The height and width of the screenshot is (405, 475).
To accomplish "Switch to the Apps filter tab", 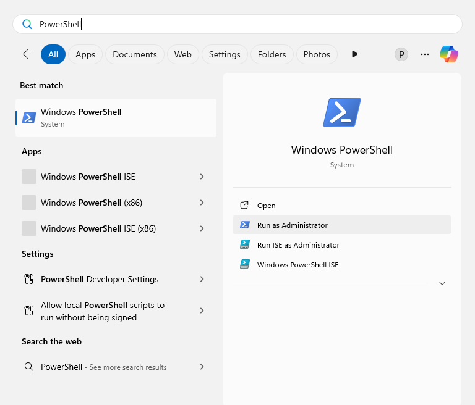I will (x=85, y=54).
